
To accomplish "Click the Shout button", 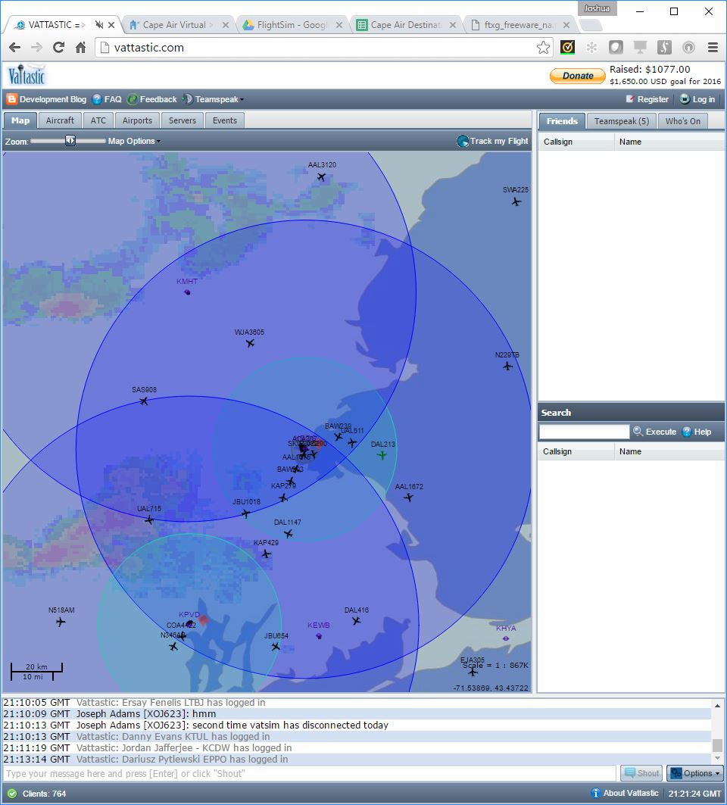I will [x=641, y=773].
